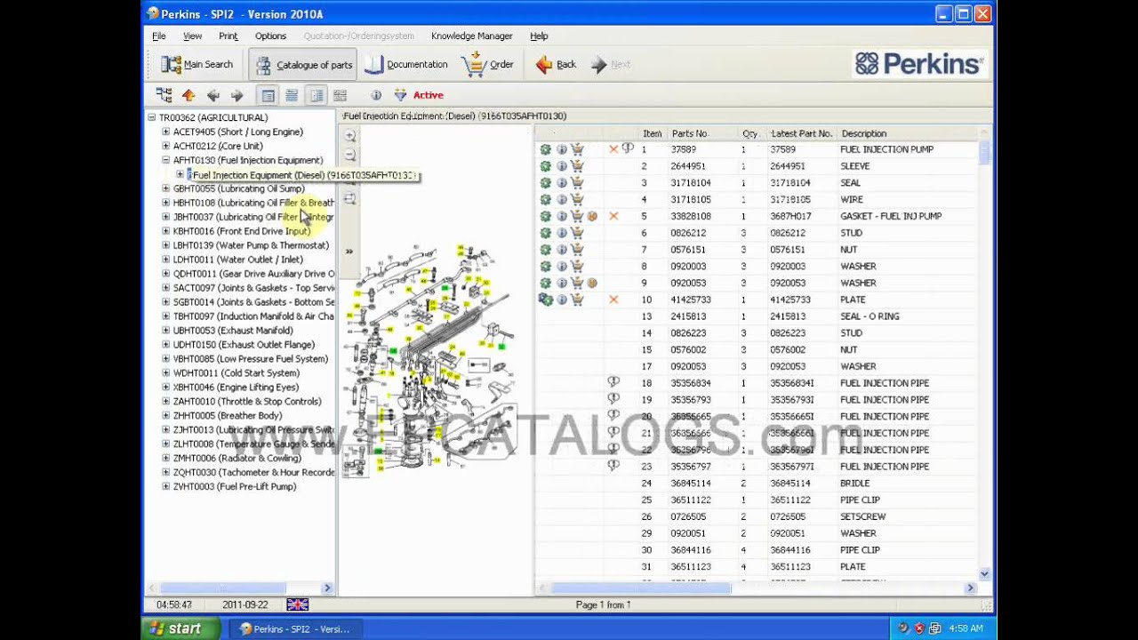The height and width of the screenshot is (640, 1138).
Task: Open the File menu
Action: pyautogui.click(x=159, y=36)
